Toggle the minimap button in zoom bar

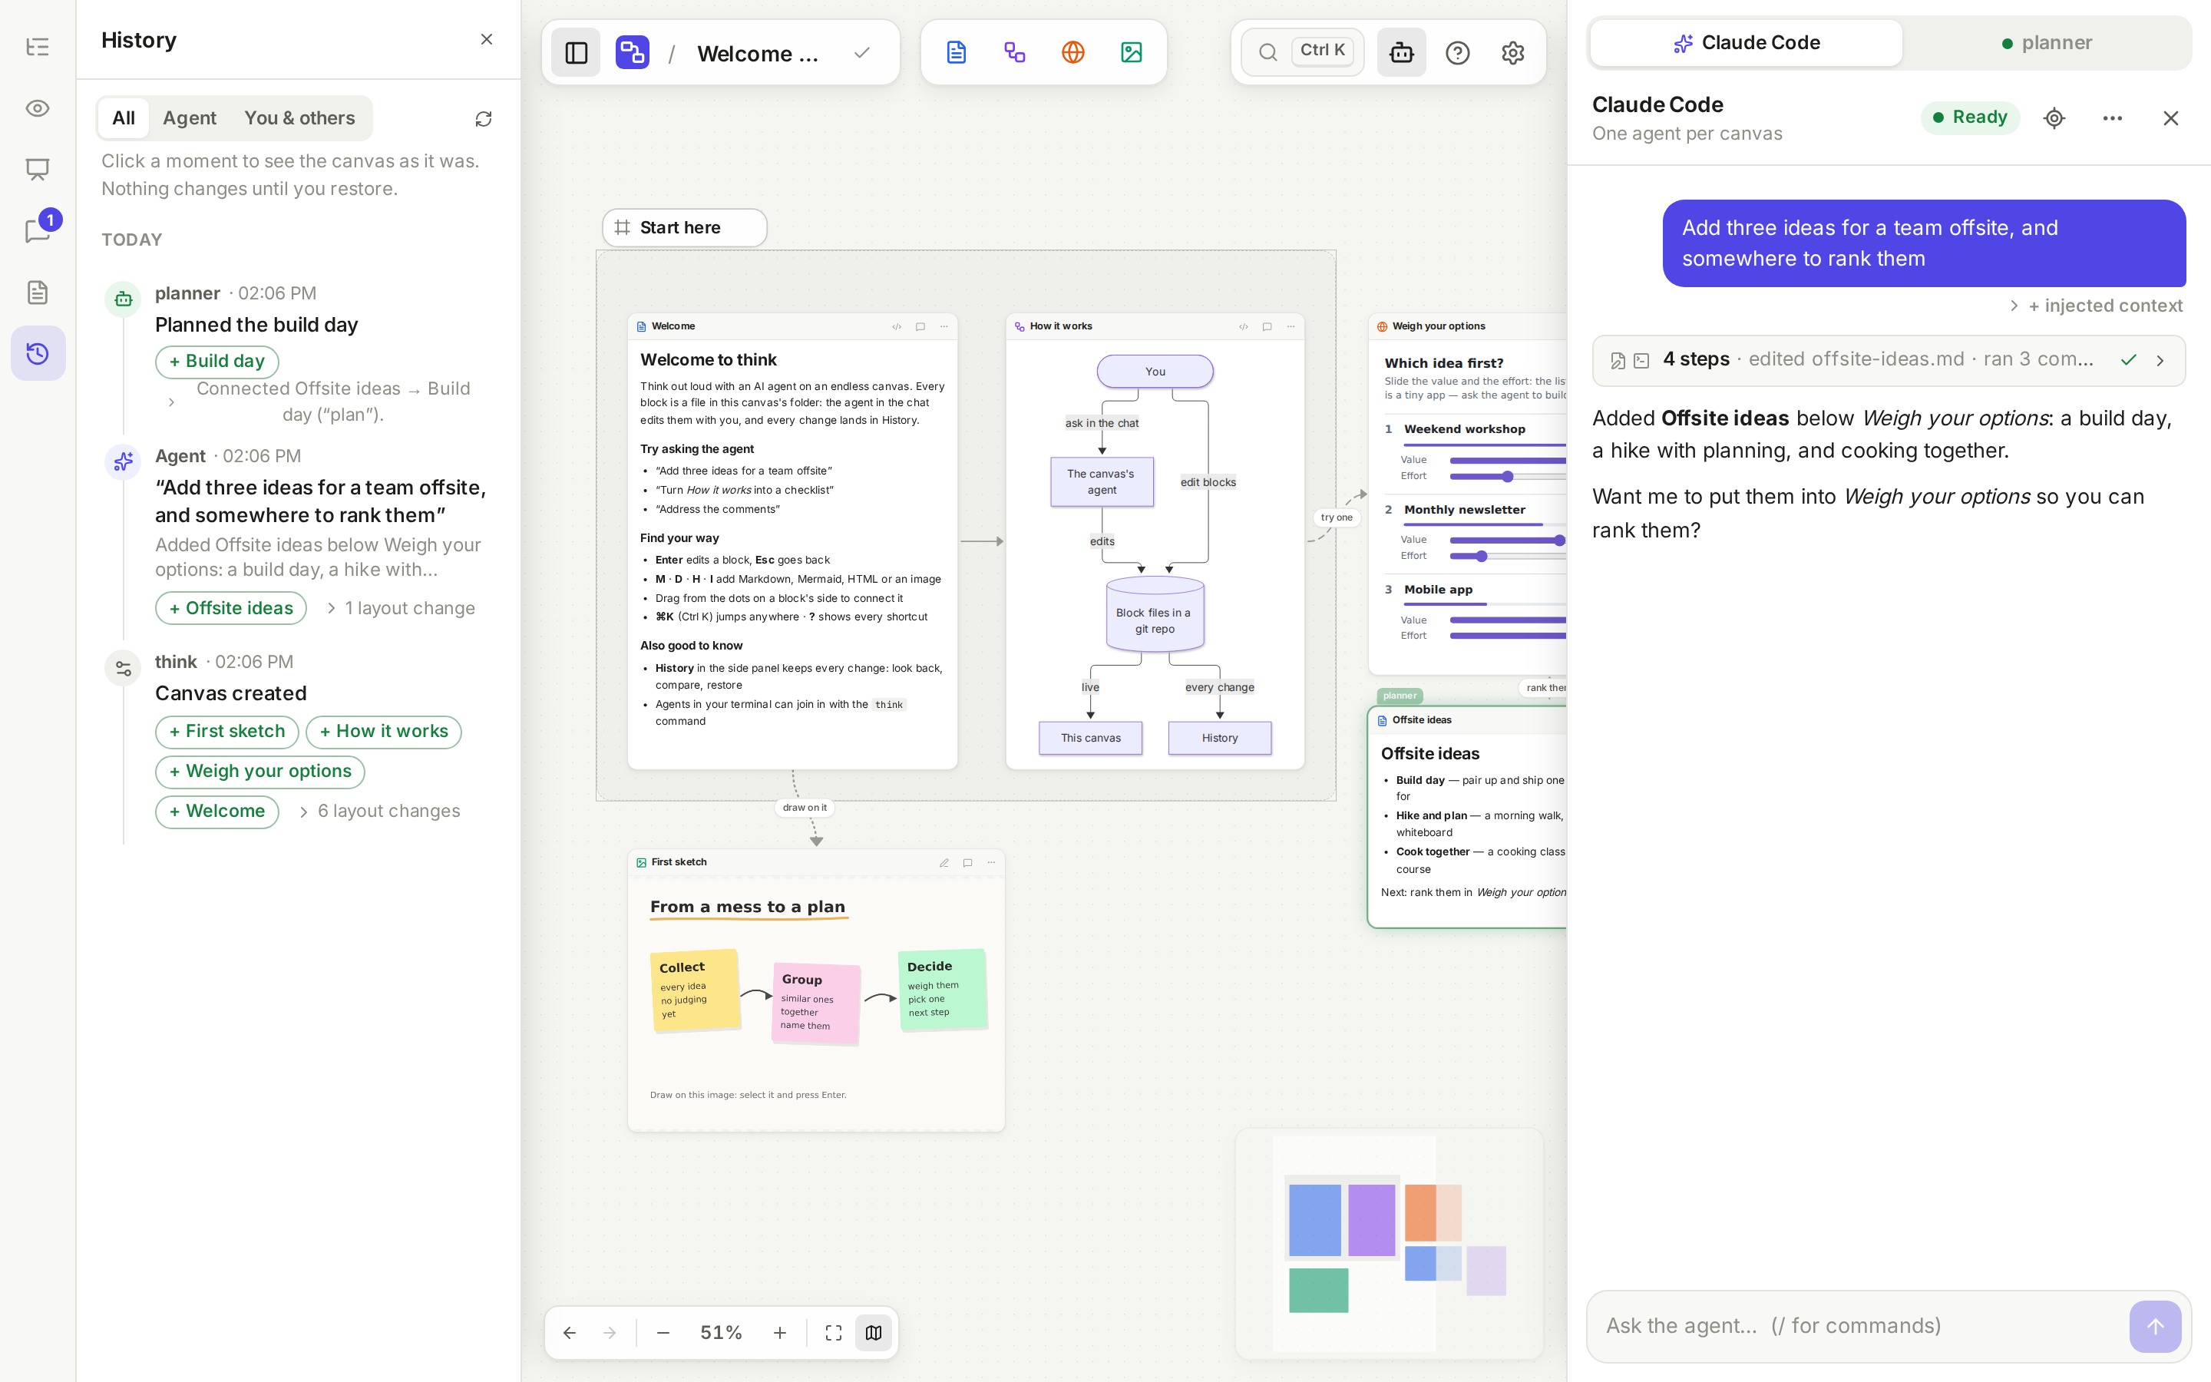(x=874, y=1333)
